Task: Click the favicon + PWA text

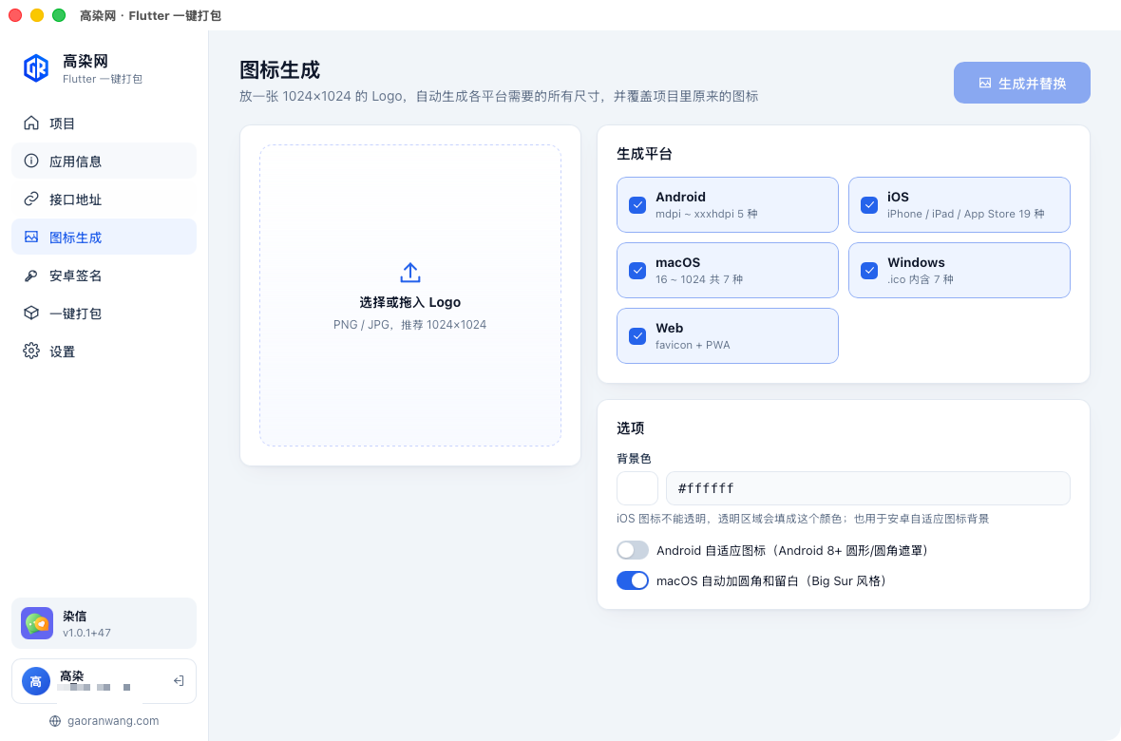Action: (693, 346)
